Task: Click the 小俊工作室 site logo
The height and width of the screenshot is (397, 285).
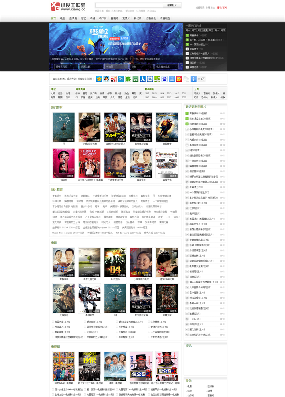Action: tap(68, 7)
